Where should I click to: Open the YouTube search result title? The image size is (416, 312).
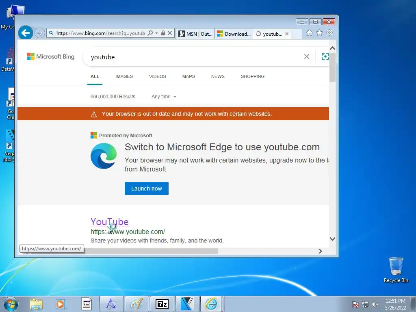coord(110,222)
